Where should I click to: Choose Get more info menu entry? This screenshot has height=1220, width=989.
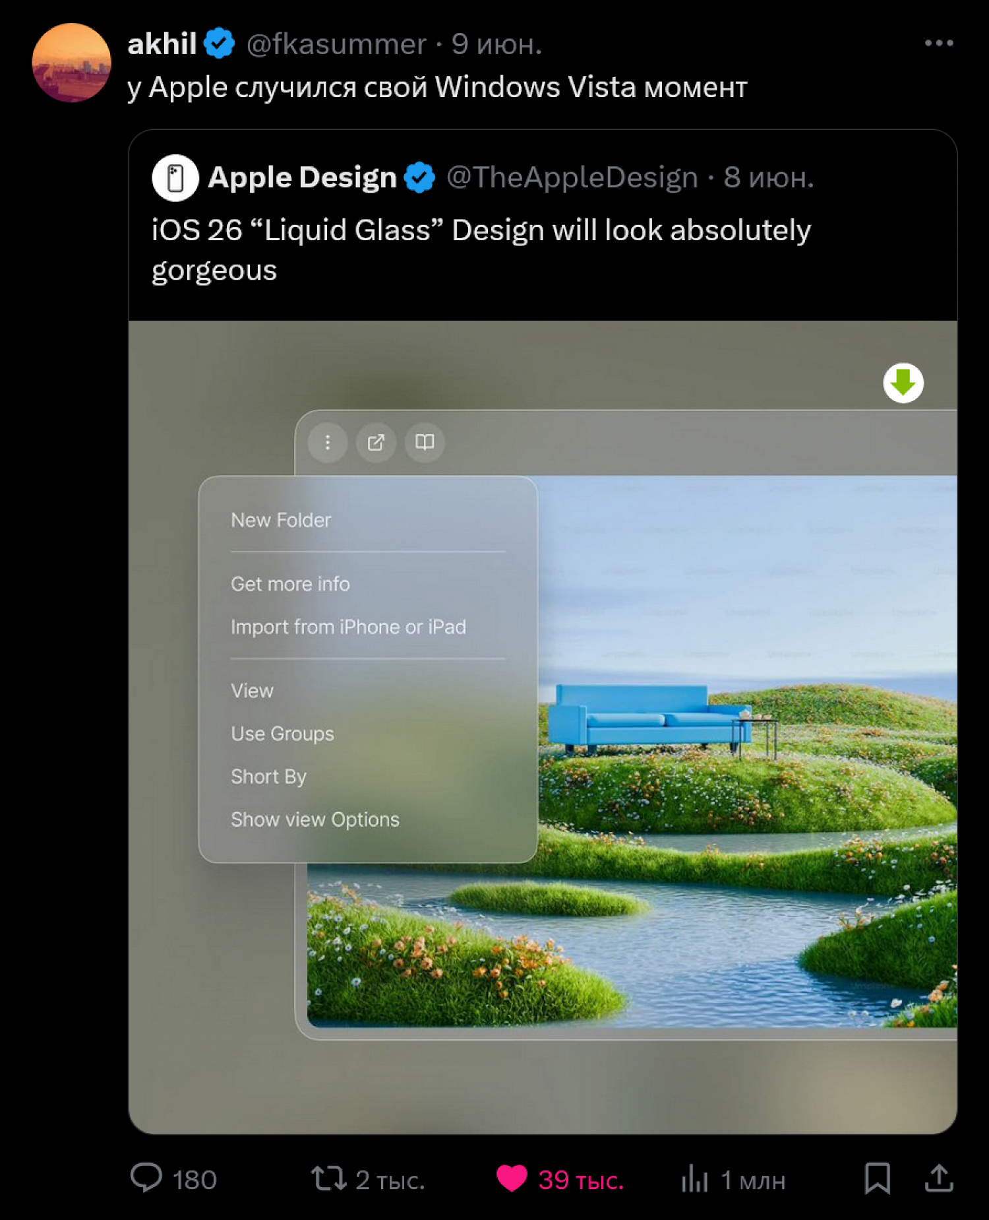click(x=290, y=584)
